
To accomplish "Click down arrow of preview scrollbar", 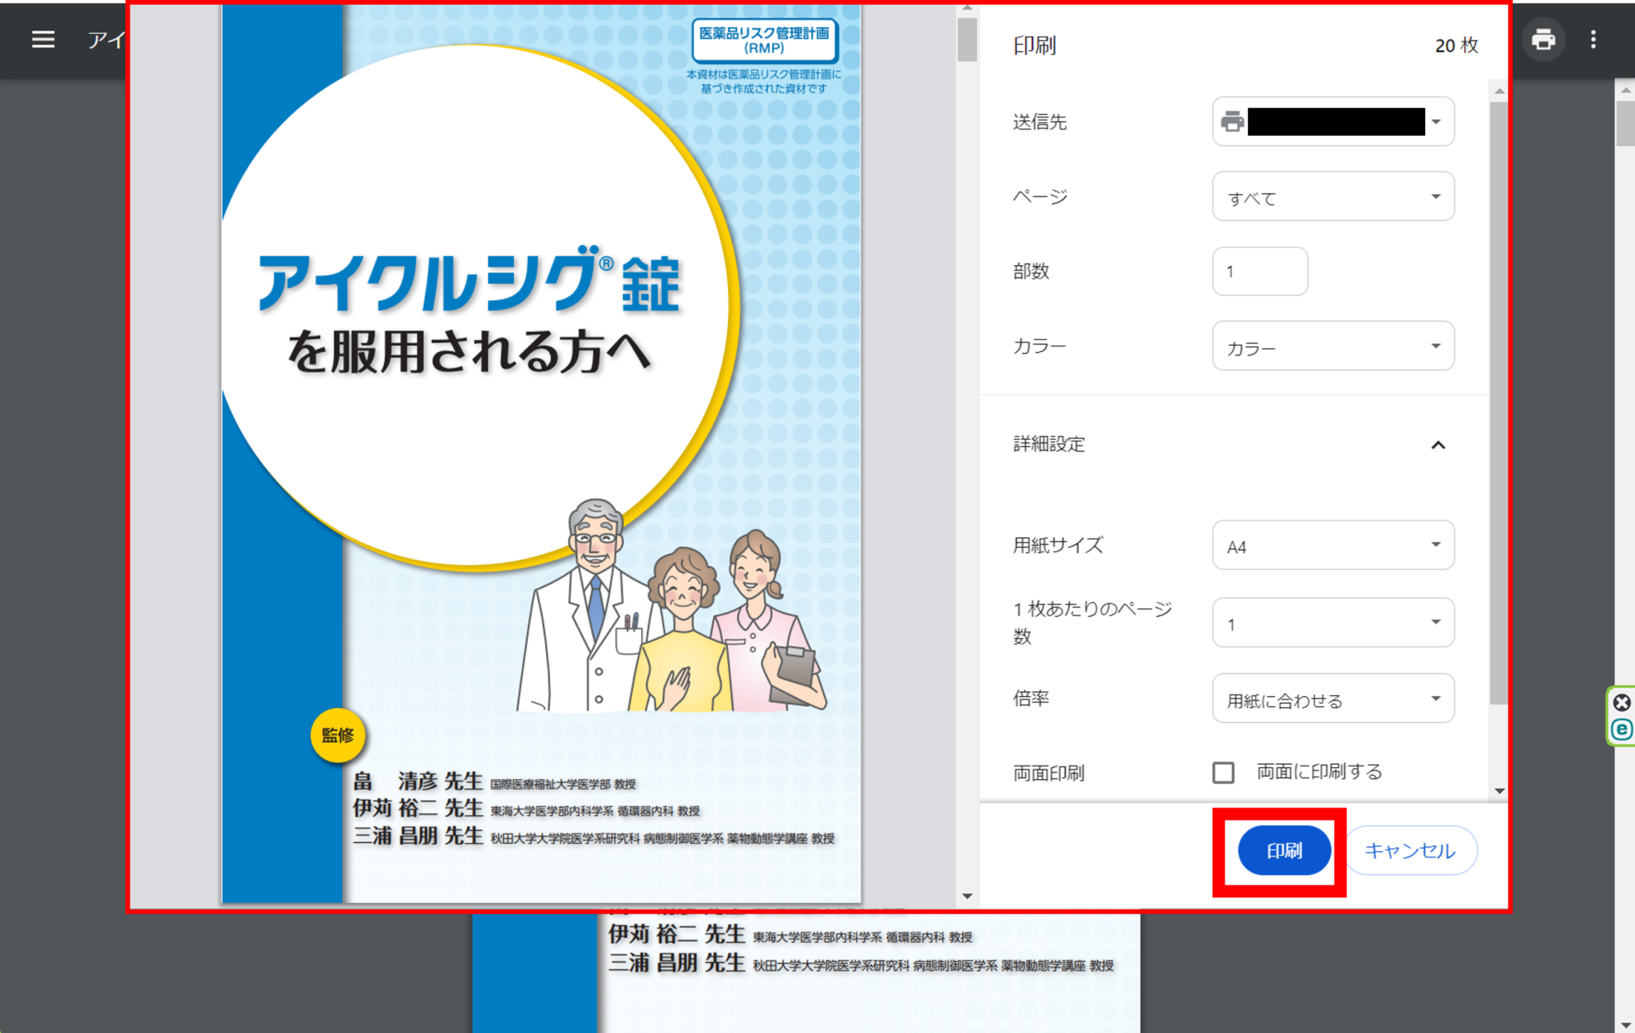I will click(x=967, y=896).
